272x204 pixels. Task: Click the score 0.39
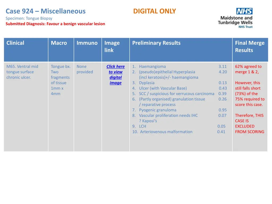pos(222,94)
